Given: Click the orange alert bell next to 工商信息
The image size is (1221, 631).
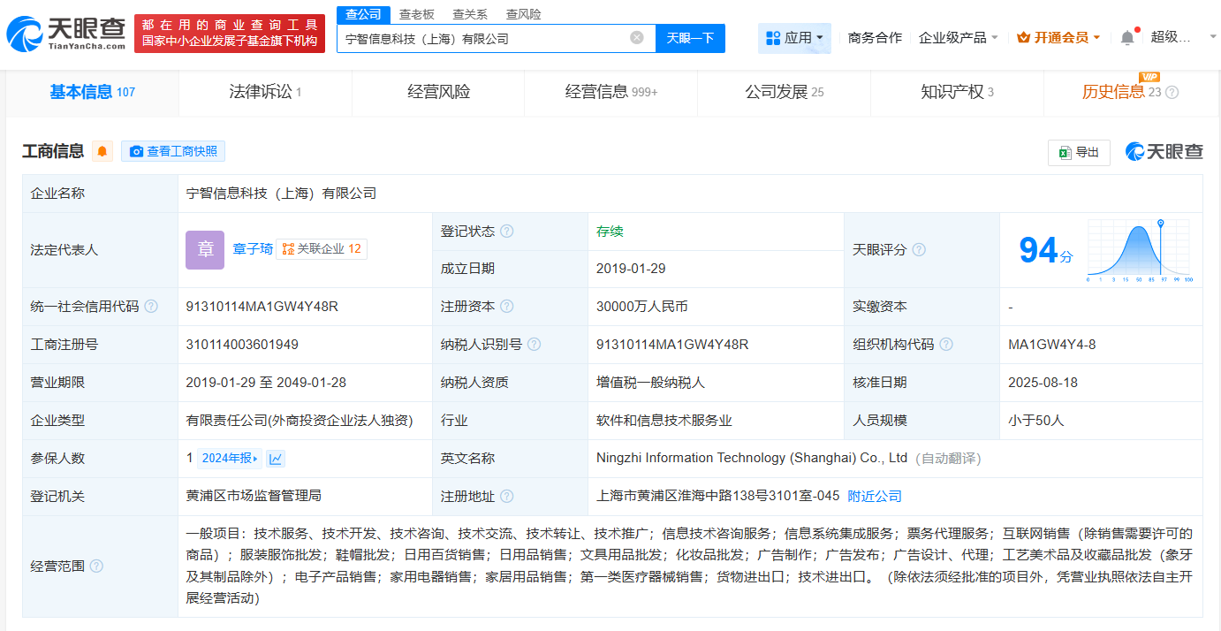Looking at the screenshot, I should click(102, 150).
